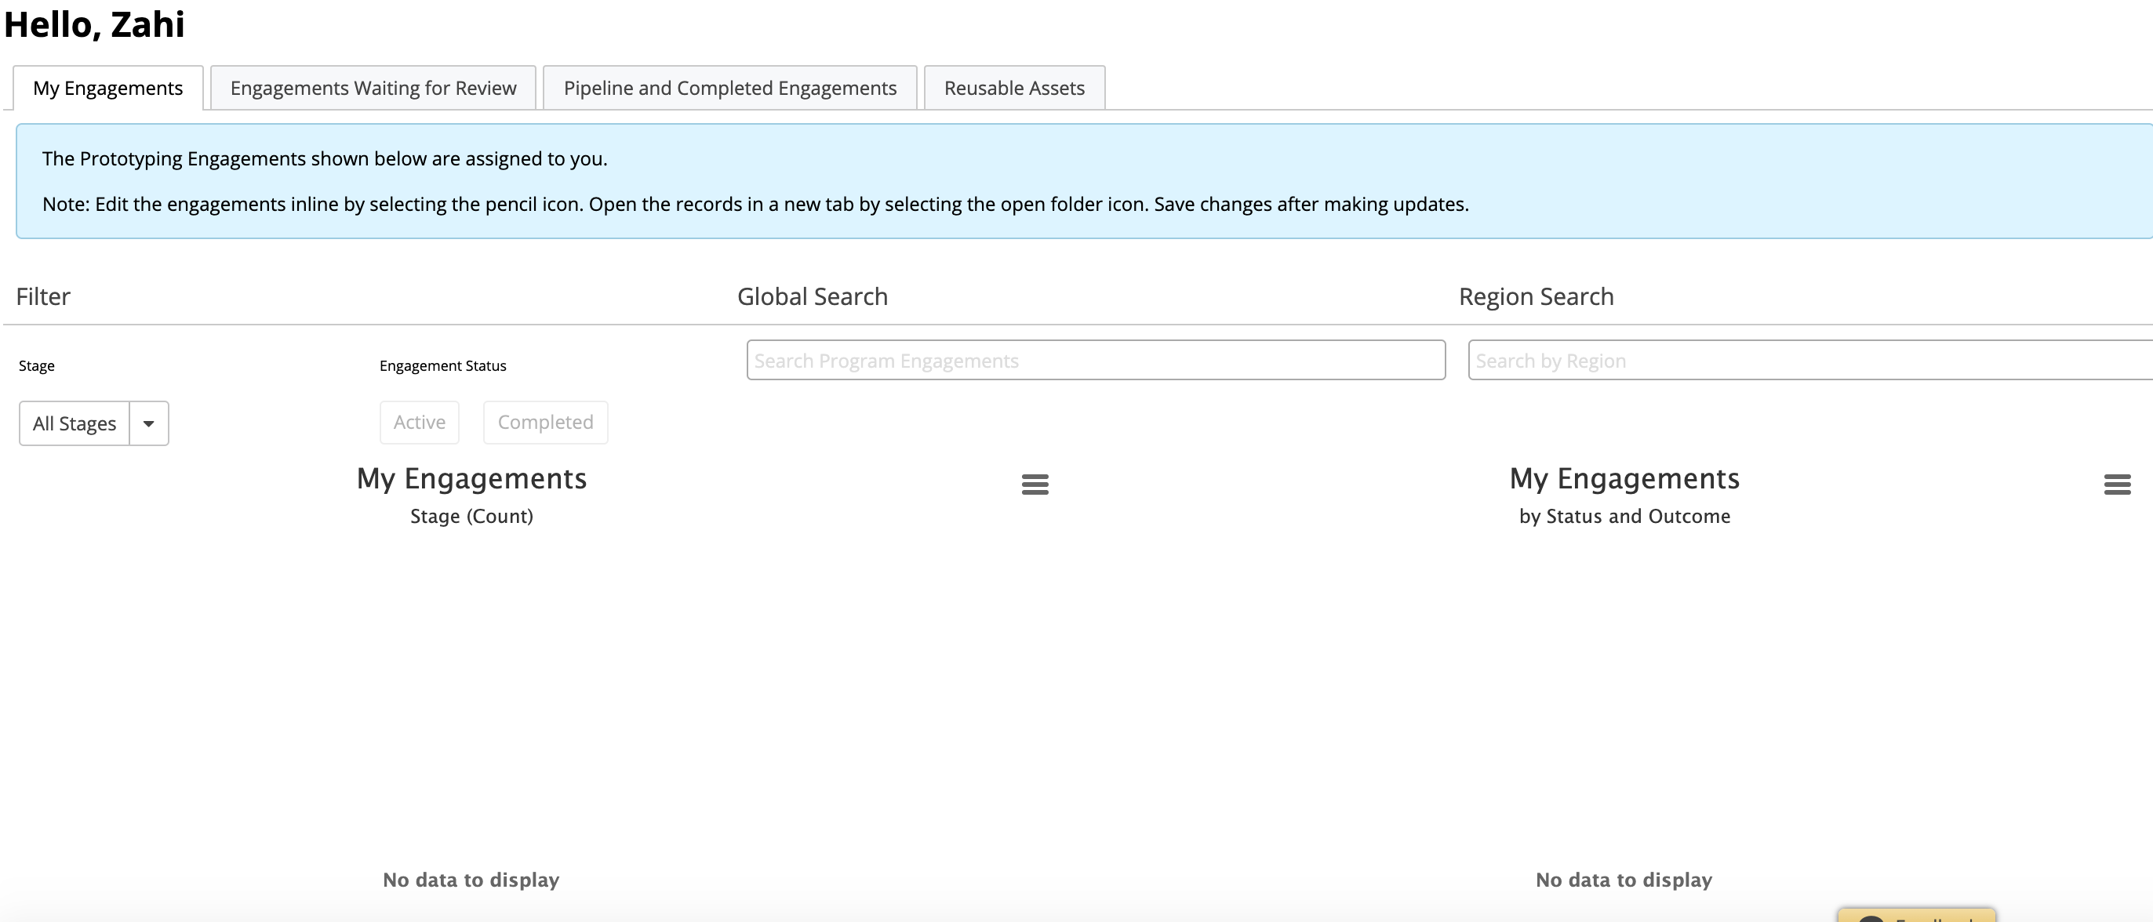
Task: Click the partially visible Feedback button
Action: [1916, 915]
